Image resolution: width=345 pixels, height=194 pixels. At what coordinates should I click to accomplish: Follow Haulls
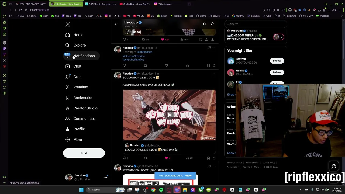click(277, 72)
